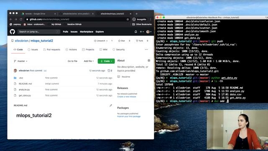The width and height of the screenshot is (268, 151).
Task: Click the elleobrien commit author avatar
Action: (15, 70)
